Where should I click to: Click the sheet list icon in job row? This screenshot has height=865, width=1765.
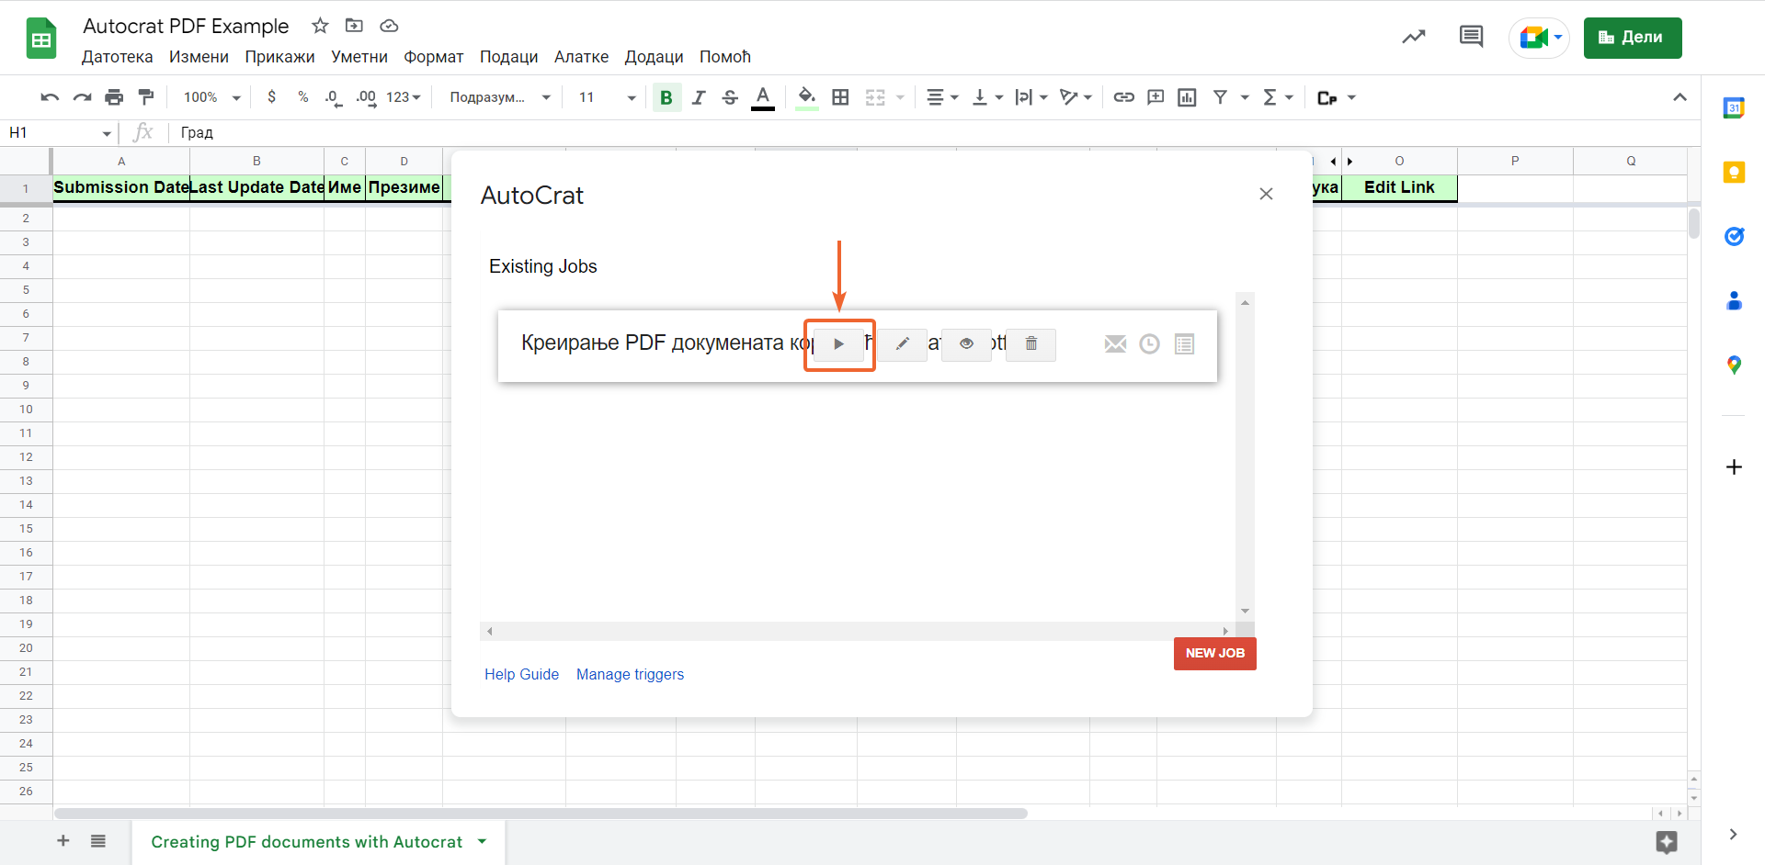(1184, 344)
